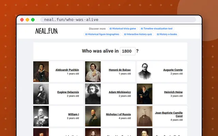
Task: Click '4 years old' under Nicholas I of Russia
Action: pos(125,118)
